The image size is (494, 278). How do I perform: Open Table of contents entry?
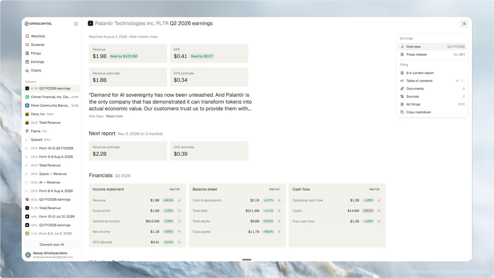pos(432,81)
